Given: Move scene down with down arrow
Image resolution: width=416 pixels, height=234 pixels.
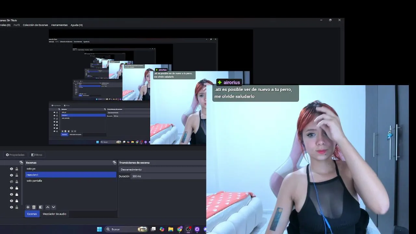Looking at the screenshot, I should [x=54, y=207].
